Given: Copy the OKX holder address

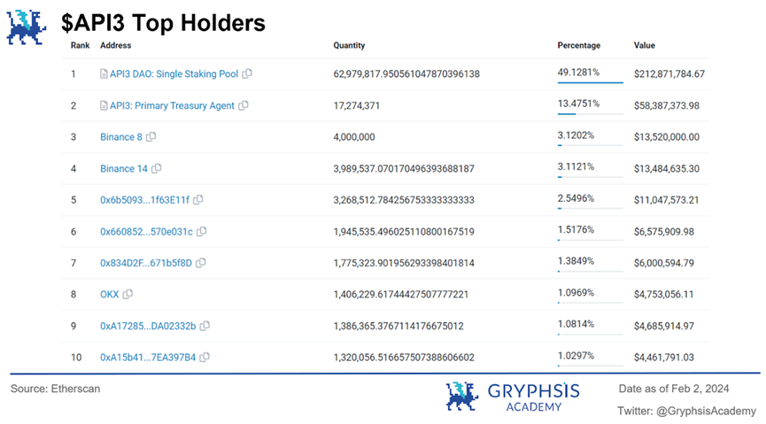Looking at the screenshot, I should pos(128,295).
